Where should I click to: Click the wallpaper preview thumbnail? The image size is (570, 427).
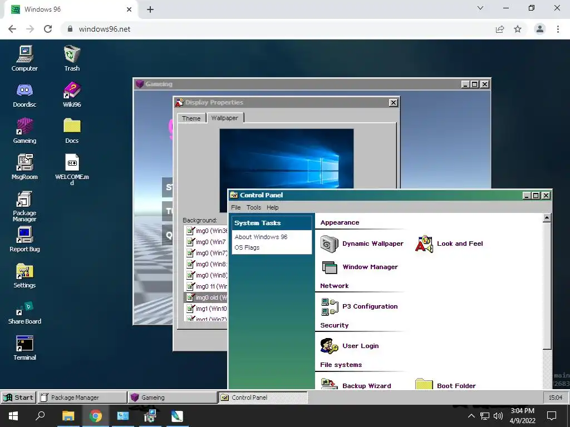(x=287, y=158)
